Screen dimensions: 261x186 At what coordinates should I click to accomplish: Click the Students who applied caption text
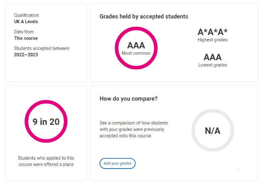pos(46,161)
